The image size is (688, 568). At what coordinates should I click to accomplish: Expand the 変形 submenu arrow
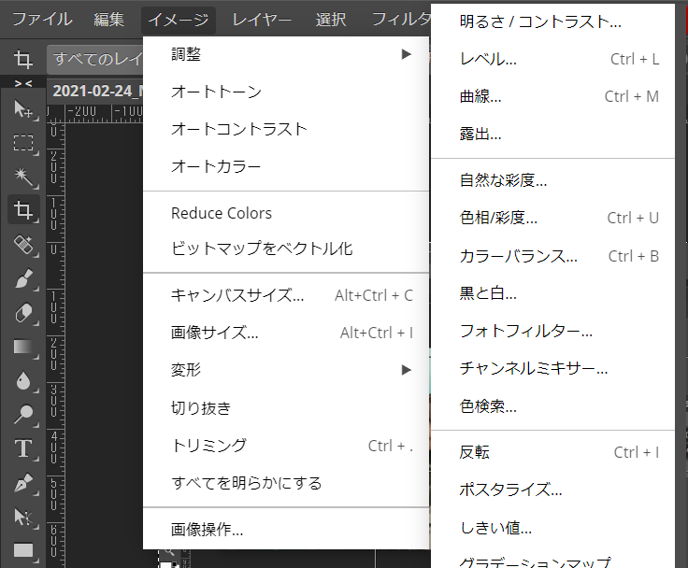click(x=407, y=370)
